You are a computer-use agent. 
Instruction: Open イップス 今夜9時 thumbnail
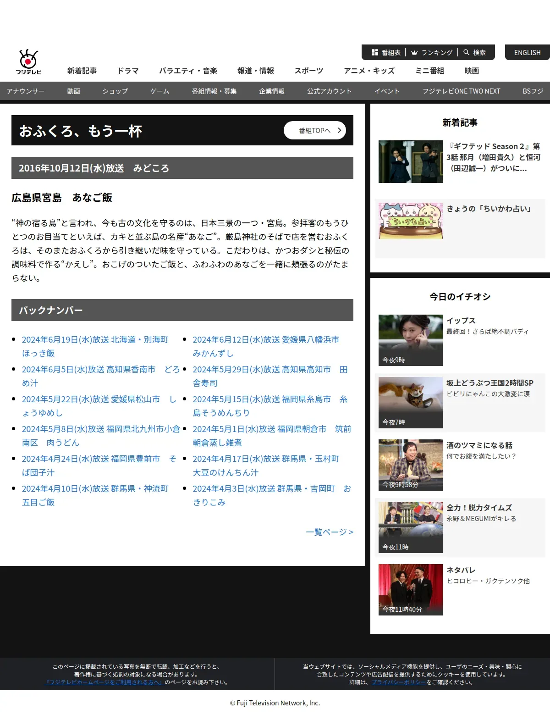point(411,340)
